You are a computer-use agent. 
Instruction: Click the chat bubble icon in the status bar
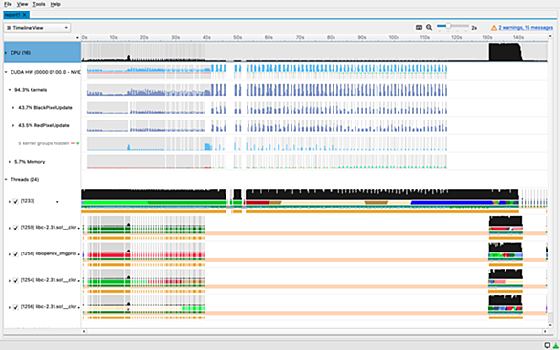click(548, 345)
